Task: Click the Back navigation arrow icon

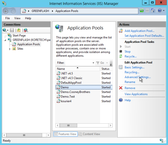Action: [x=6, y=11]
